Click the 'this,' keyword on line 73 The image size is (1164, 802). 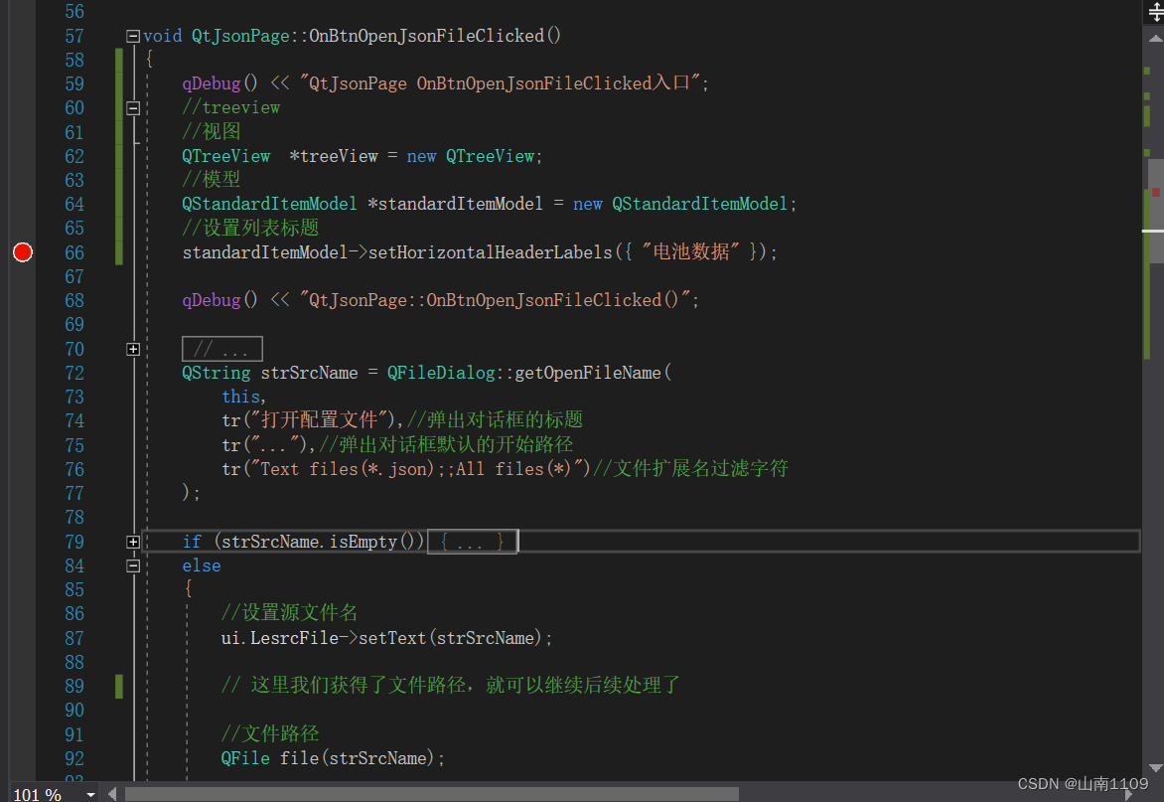click(243, 397)
